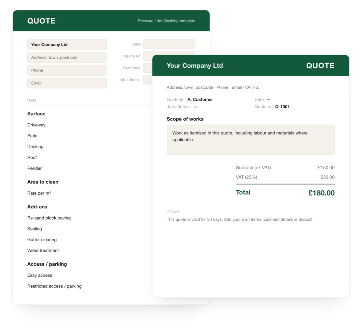Click the Q-1001 quote reference
Screen dimensions: 362x333
pyautogui.click(x=282, y=107)
